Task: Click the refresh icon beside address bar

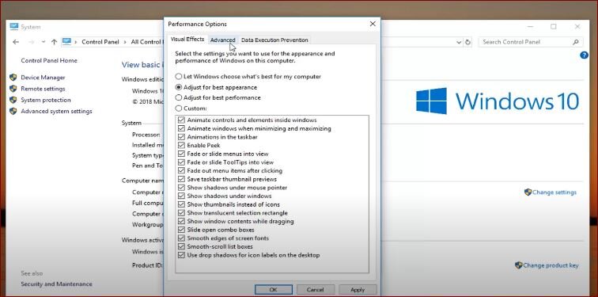Action: point(468,42)
